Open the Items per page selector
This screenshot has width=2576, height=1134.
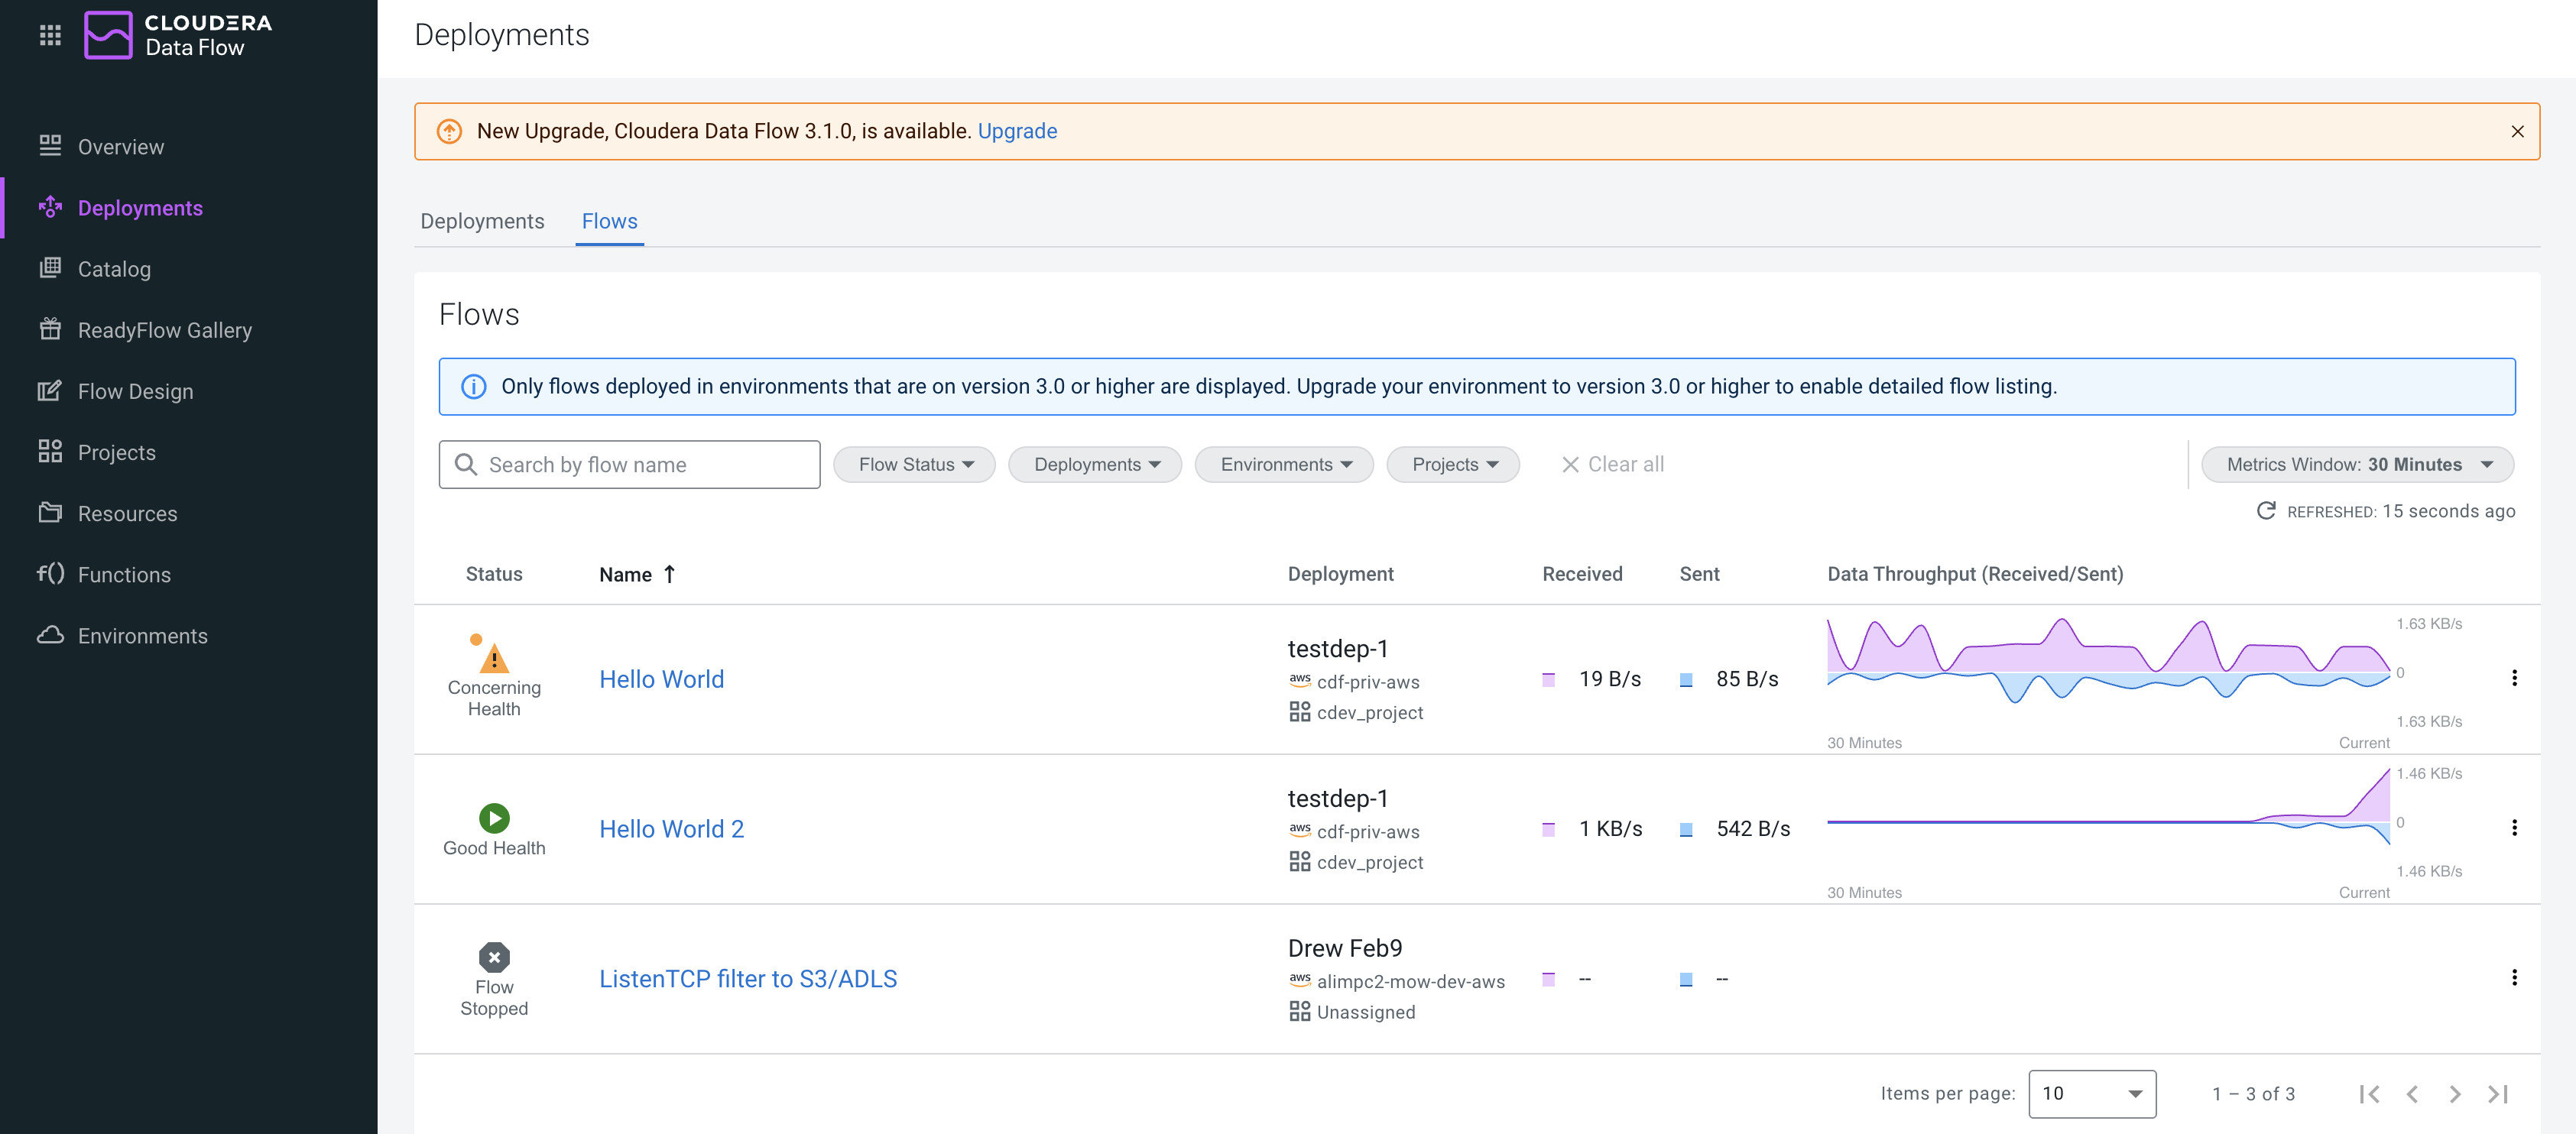coord(2091,1093)
